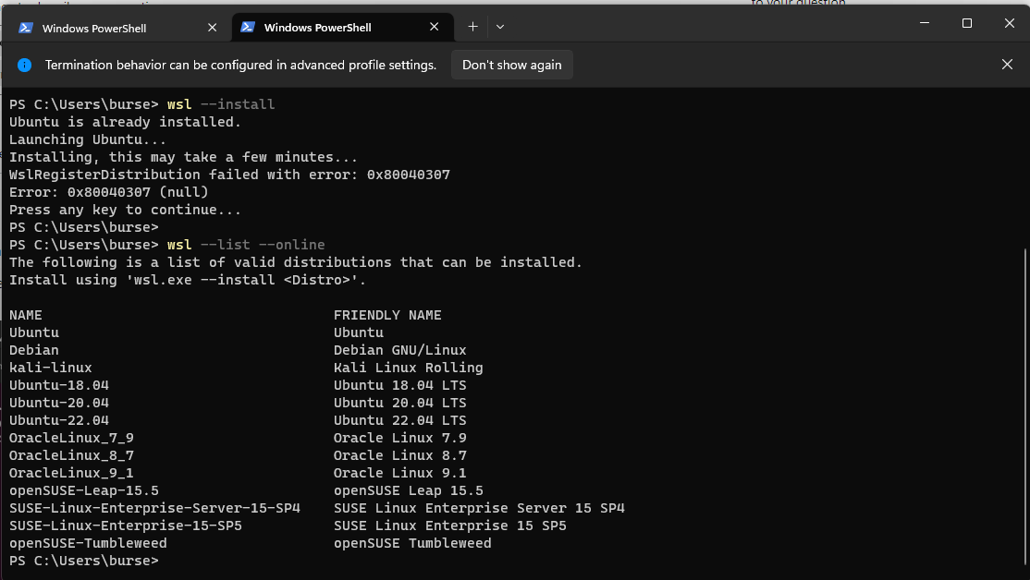This screenshot has width=1030, height=580.
Task: Click 'Installing, this may take a few minutes...' line
Action: tap(183, 157)
